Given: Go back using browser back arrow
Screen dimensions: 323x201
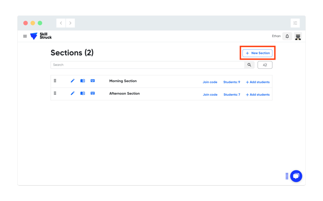Looking at the screenshot, I should (61, 23).
